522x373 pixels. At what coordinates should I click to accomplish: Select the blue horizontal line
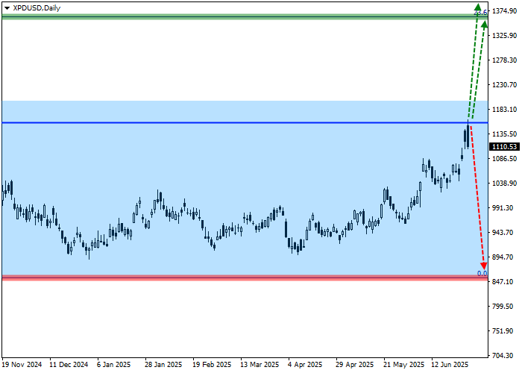[x=224, y=122]
